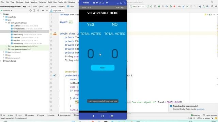Open the vivo V2031 device selector dropdown
Screen dimensions: 218x122
137,6
